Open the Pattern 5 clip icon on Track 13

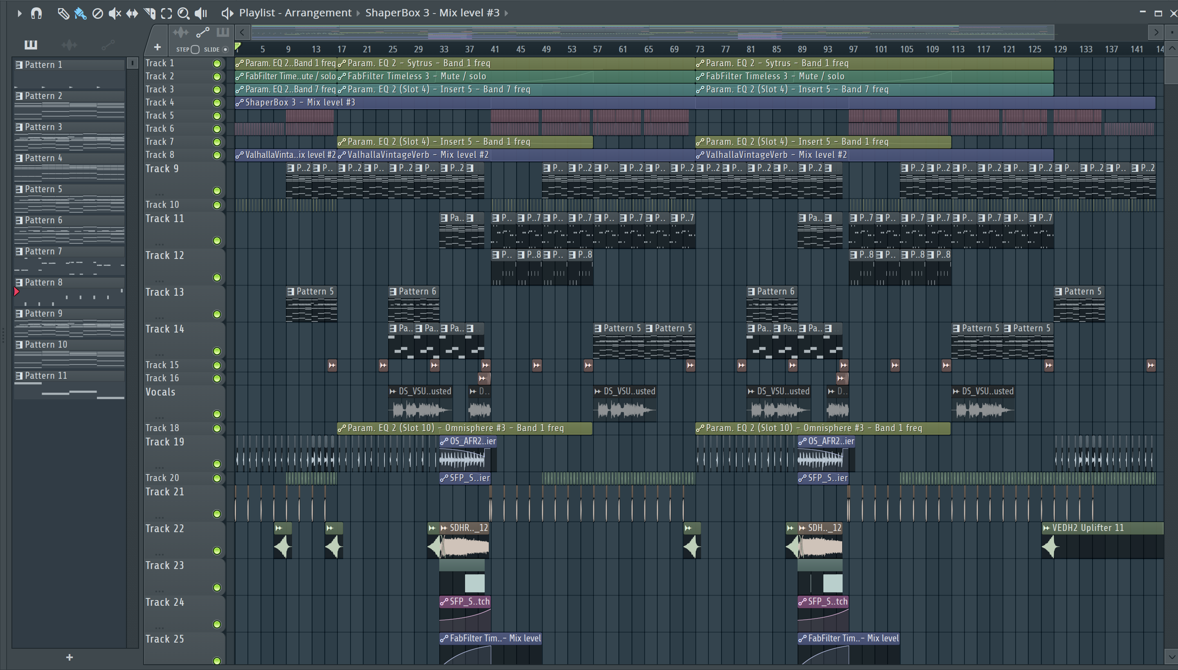[x=291, y=291]
